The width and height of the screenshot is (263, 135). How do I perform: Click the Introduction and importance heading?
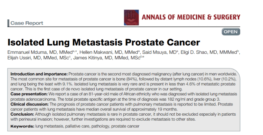pos(39,74)
